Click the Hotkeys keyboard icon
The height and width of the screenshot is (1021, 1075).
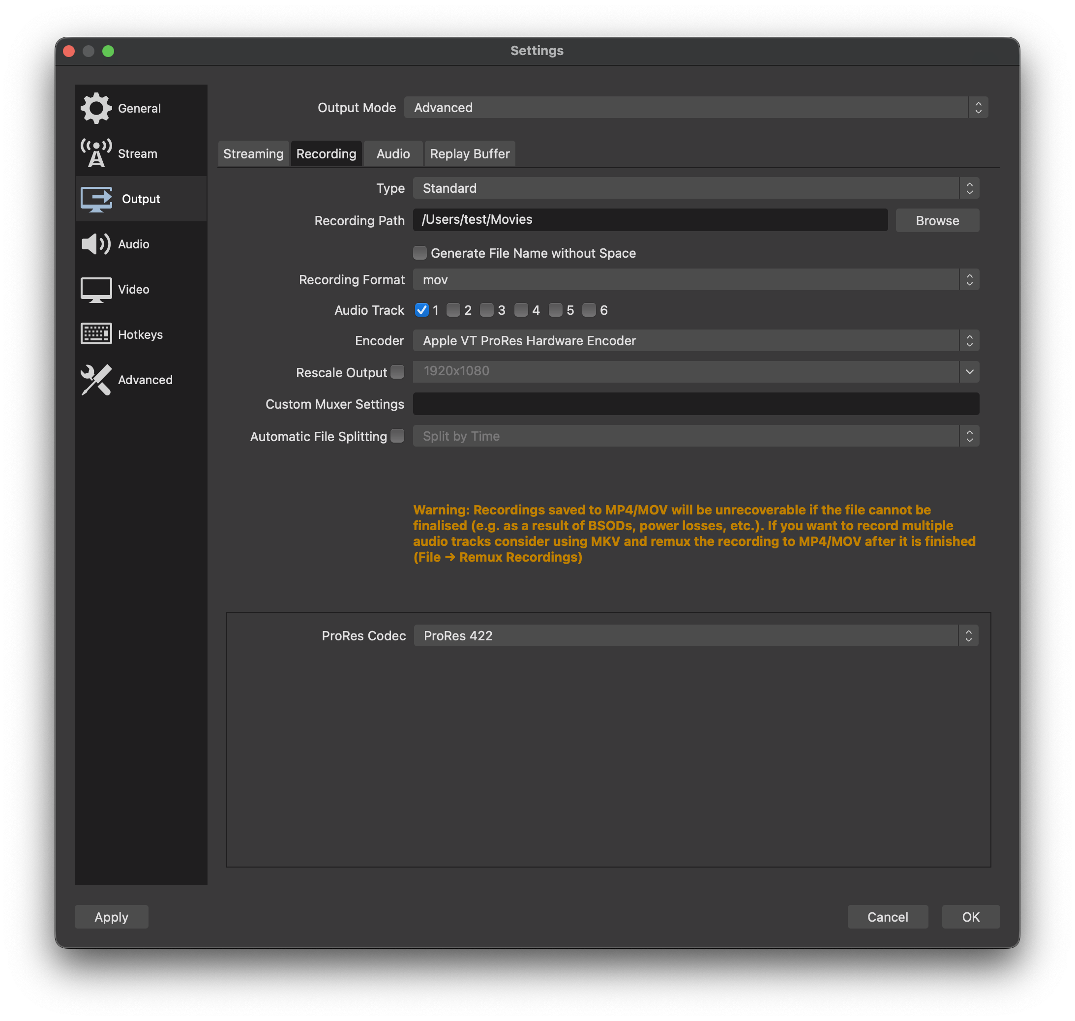tap(96, 334)
